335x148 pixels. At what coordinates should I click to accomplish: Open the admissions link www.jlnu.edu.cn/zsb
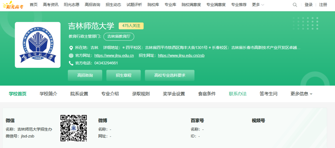(x=181, y=56)
